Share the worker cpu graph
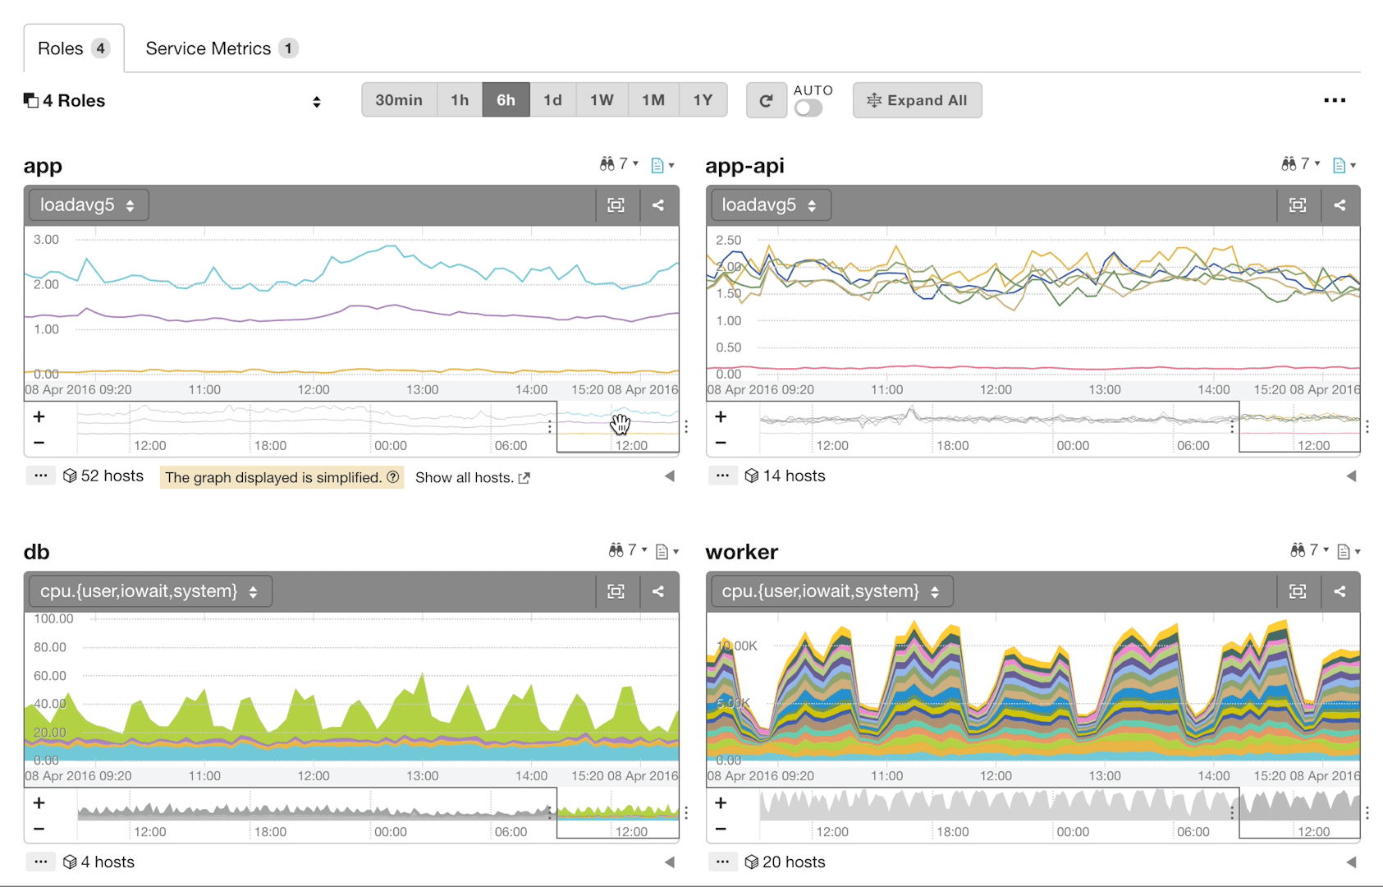The image size is (1383, 887). point(1340,591)
